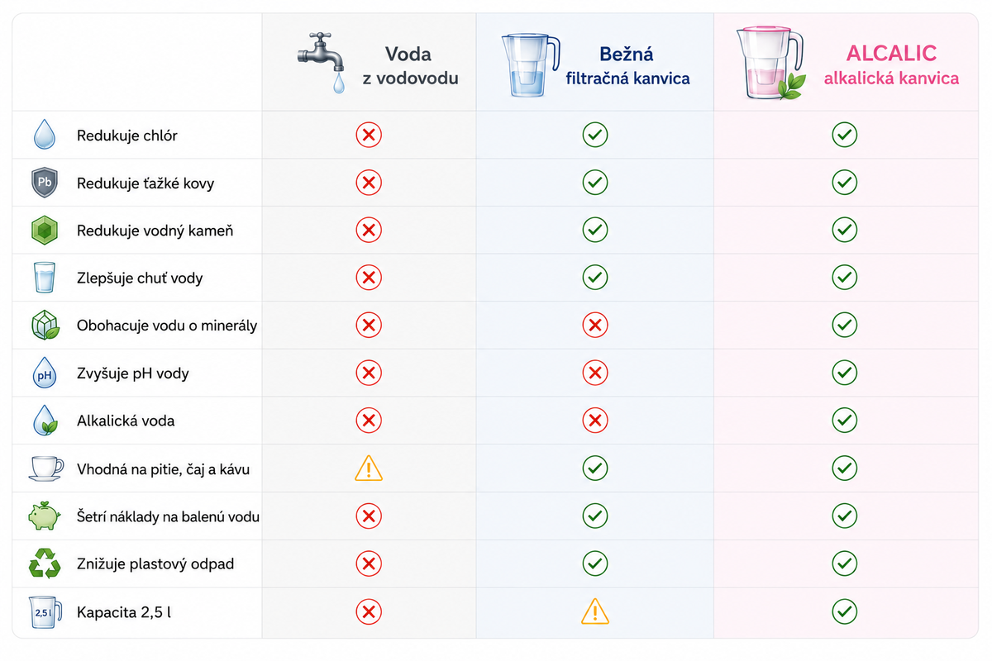Click the red cross for tap water chlór row
This screenshot has width=992, height=661.
[369, 135]
